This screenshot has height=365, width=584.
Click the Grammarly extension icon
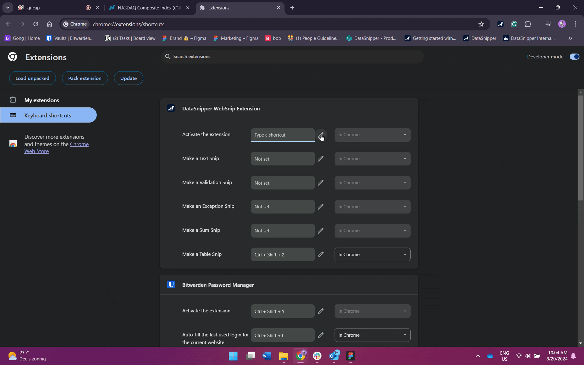tap(514, 24)
